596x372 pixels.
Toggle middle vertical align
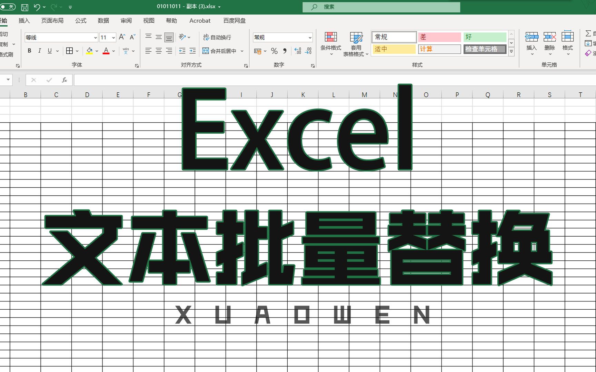pos(159,37)
